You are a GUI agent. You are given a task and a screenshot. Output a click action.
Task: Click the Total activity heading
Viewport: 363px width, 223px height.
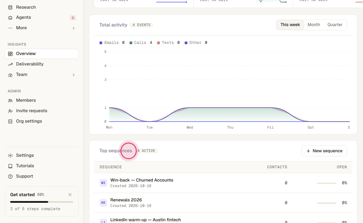coord(113,25)
